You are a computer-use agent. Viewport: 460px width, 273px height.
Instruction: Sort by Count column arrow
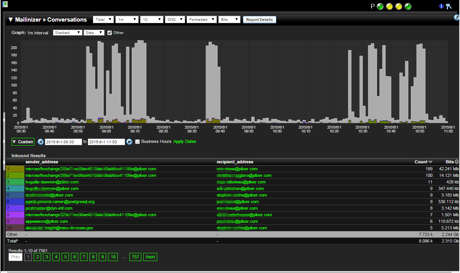[430, 162]
